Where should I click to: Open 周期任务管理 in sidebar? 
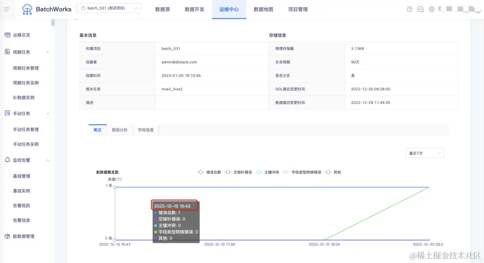pos(26,68)
